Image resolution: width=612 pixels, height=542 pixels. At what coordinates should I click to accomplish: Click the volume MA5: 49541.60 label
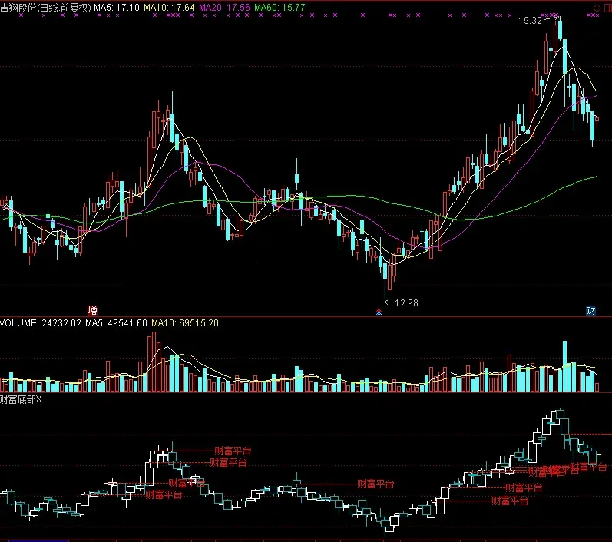(x=116, y=323)
